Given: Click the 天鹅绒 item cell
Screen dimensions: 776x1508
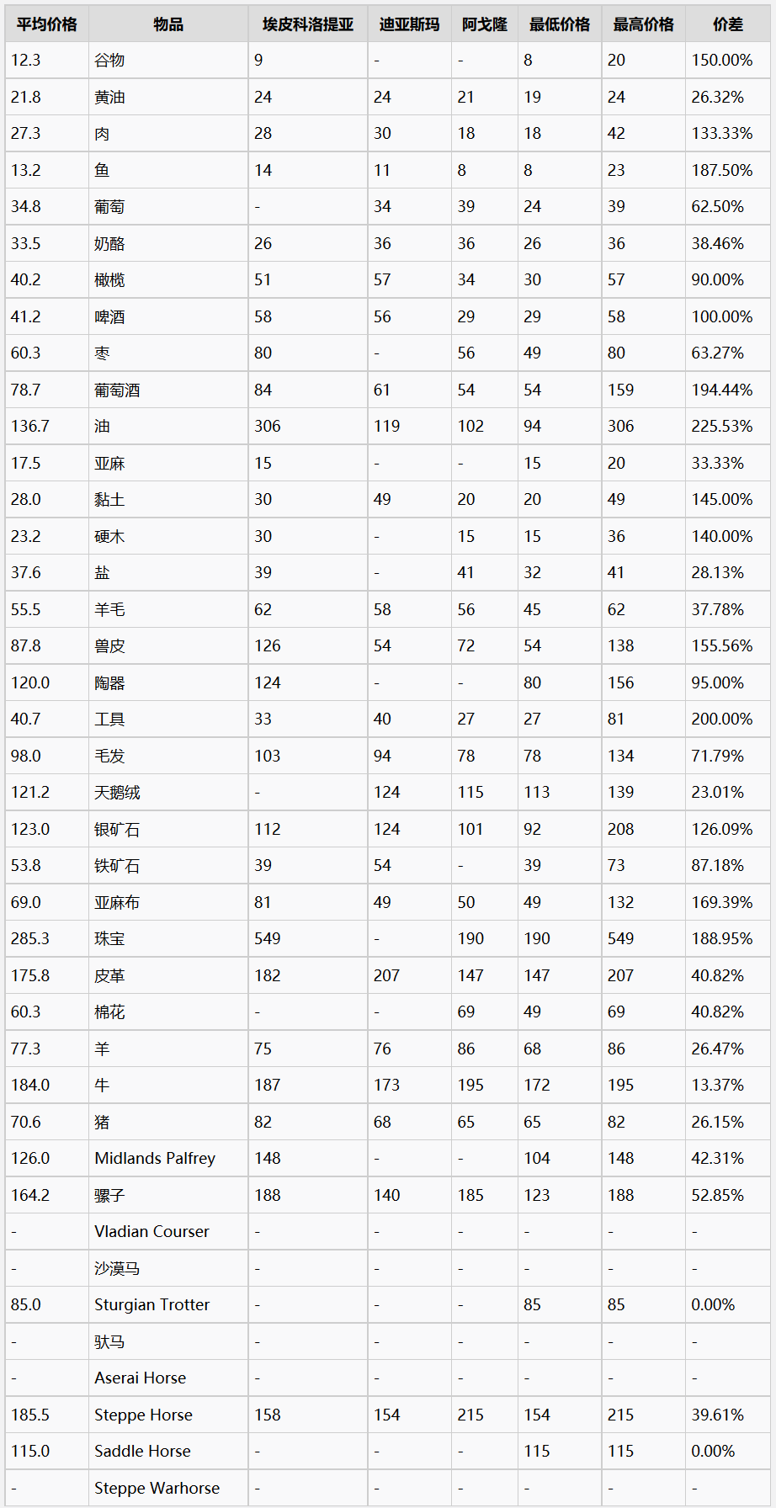Looking at the screenshot, I should coord(168,792).
